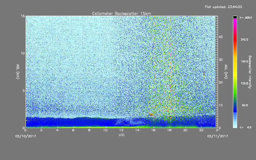Click the colorbar value 180.0
The image size is (256, 160).
(x=244, y=61)
